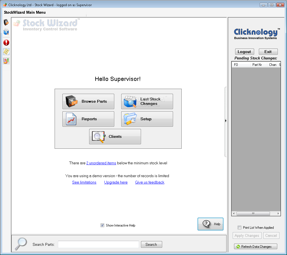Focus the Search Parts input field
Screen dimensions: 287x255
point(98,245)
